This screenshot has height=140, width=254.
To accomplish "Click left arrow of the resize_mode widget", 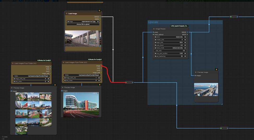I will tap(155, 48).
